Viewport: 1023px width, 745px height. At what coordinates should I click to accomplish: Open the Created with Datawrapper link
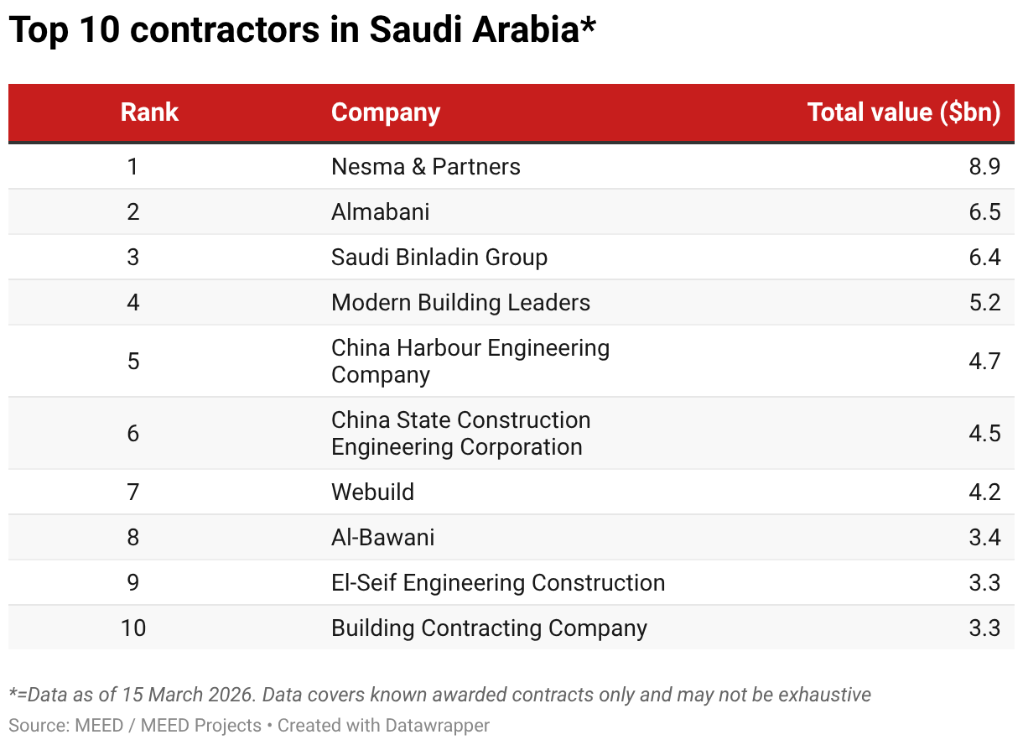coord(383,725)
